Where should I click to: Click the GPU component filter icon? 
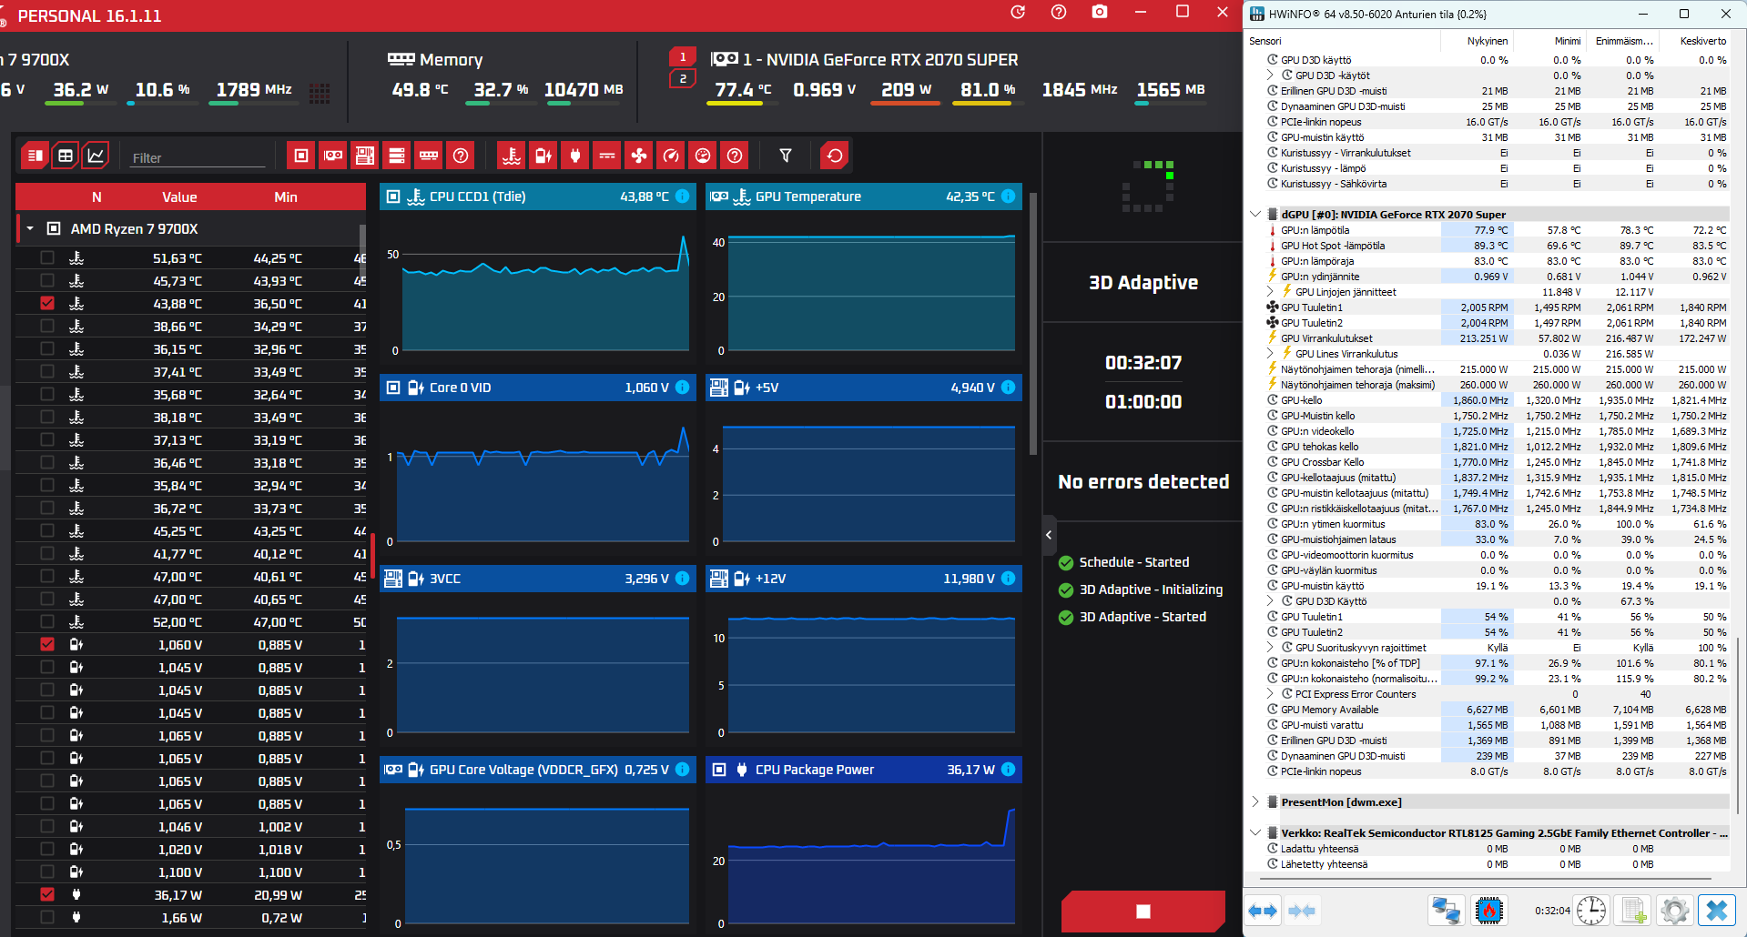333,156
